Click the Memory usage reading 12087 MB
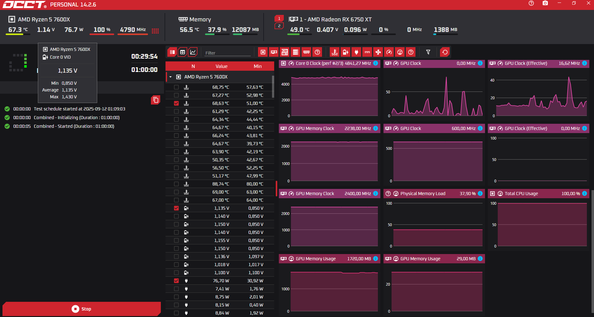The width and height of the screenshot is (594, 317). (245, 30)
